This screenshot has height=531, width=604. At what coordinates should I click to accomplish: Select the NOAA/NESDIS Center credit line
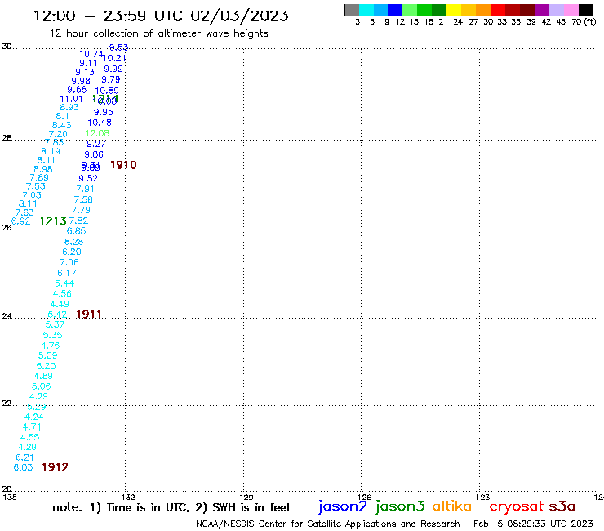click(328, 524)
